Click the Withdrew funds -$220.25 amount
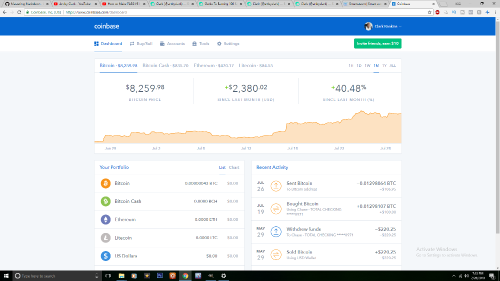This screenshot has width=500, height=281. tap(385, 229)
